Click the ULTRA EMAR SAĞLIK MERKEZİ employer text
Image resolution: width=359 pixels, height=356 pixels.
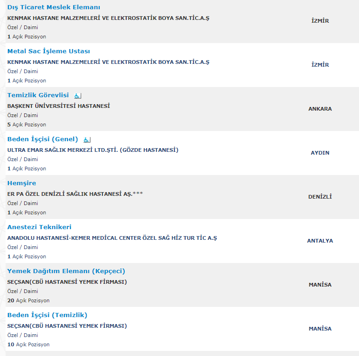(93, 150)
